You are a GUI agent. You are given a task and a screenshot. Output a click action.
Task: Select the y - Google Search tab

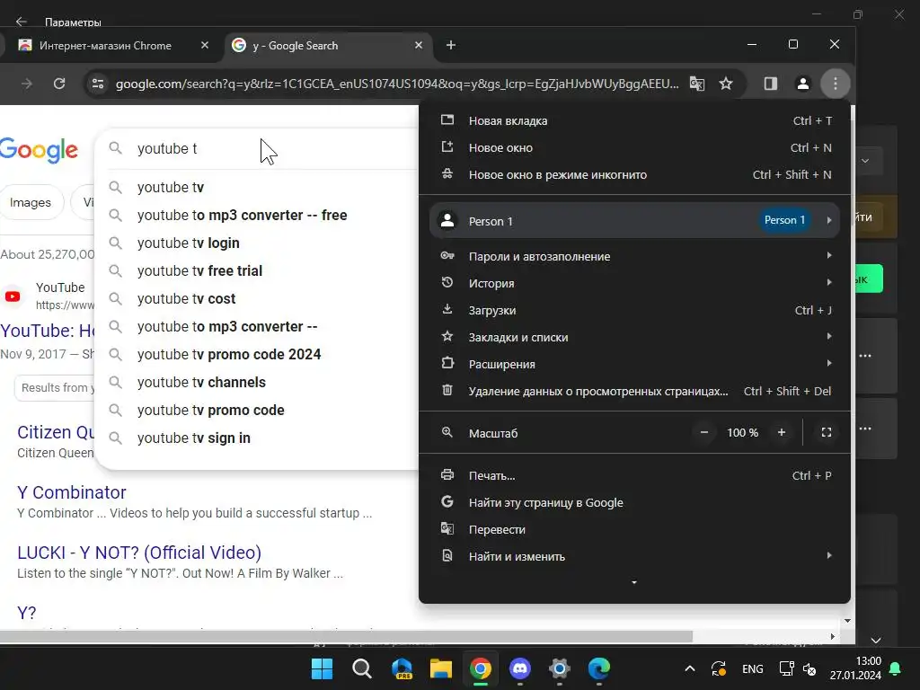pos(329,46)
